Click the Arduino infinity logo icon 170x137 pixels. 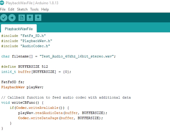[2, 3]
